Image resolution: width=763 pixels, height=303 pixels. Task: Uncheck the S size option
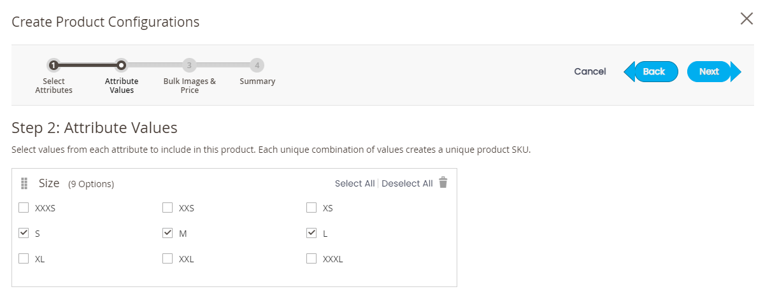(24, 234)
